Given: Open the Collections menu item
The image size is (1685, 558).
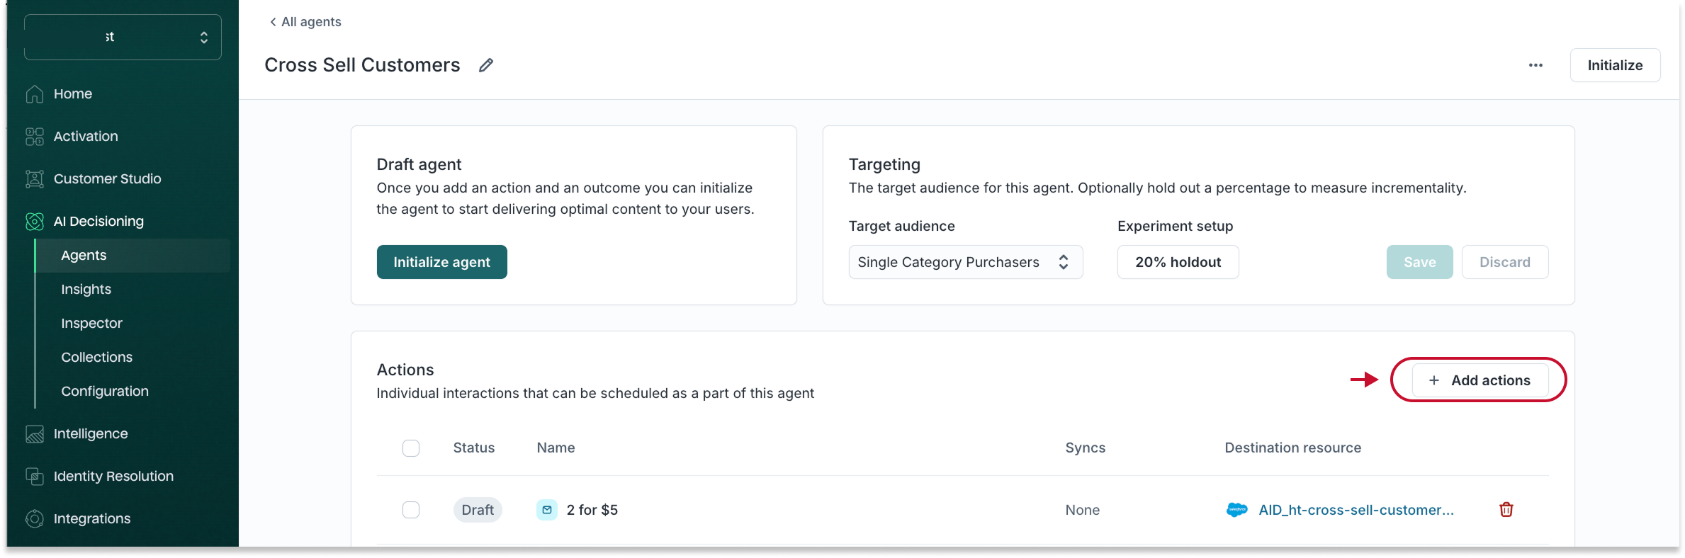Looking at the screenshot, I should 96,357.
